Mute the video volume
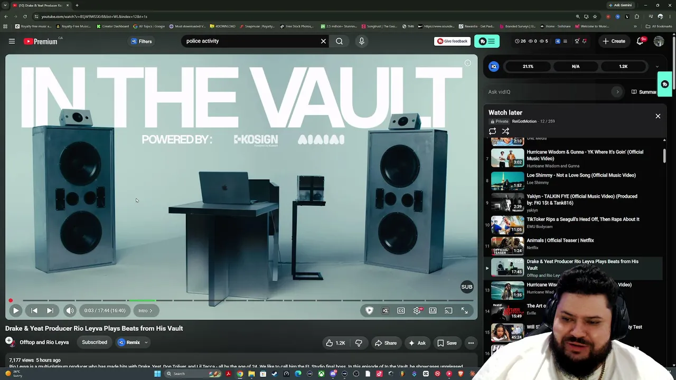The image size is (676, 380). 70,311
